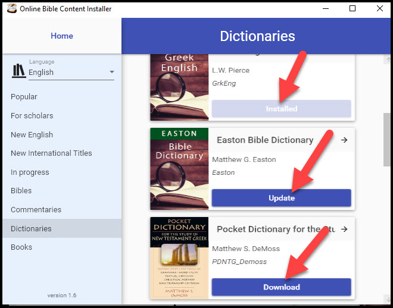393x308 pixels.
Task: Open the Language dropdown showing English
Action: coord(71,73)
